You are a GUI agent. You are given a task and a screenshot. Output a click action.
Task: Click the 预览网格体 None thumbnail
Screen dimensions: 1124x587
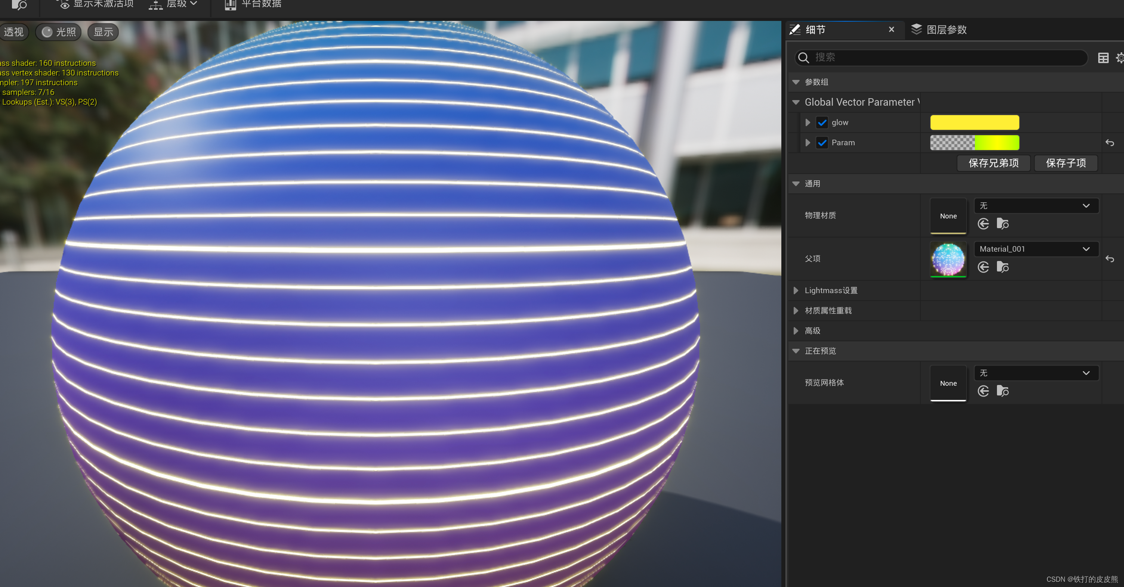click(x=948, y=383)
